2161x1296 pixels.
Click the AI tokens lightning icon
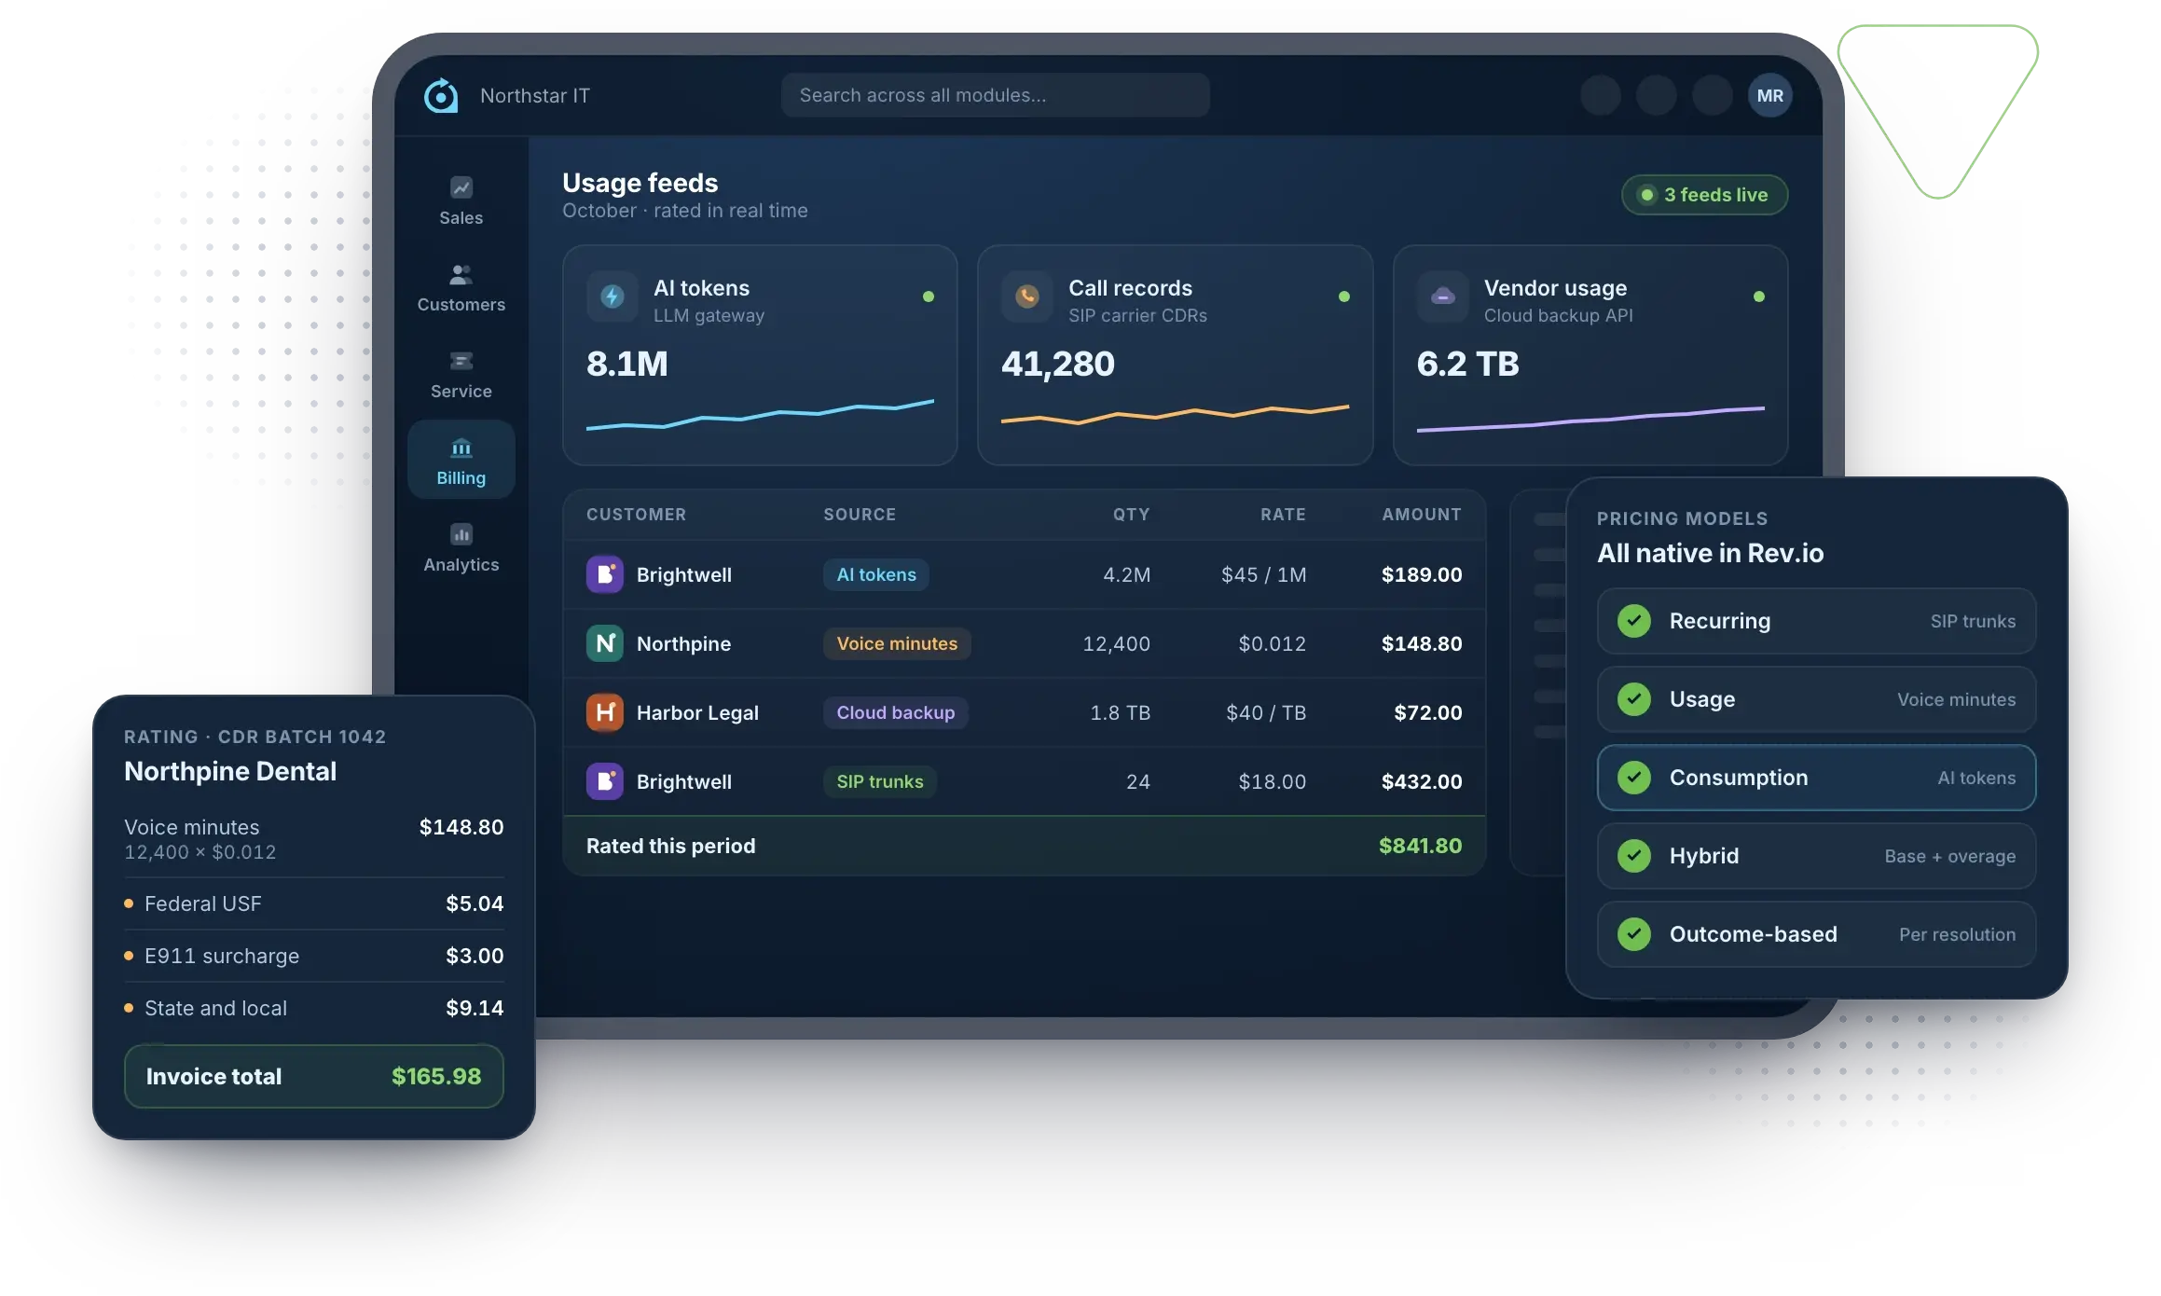tap(612, 296)
